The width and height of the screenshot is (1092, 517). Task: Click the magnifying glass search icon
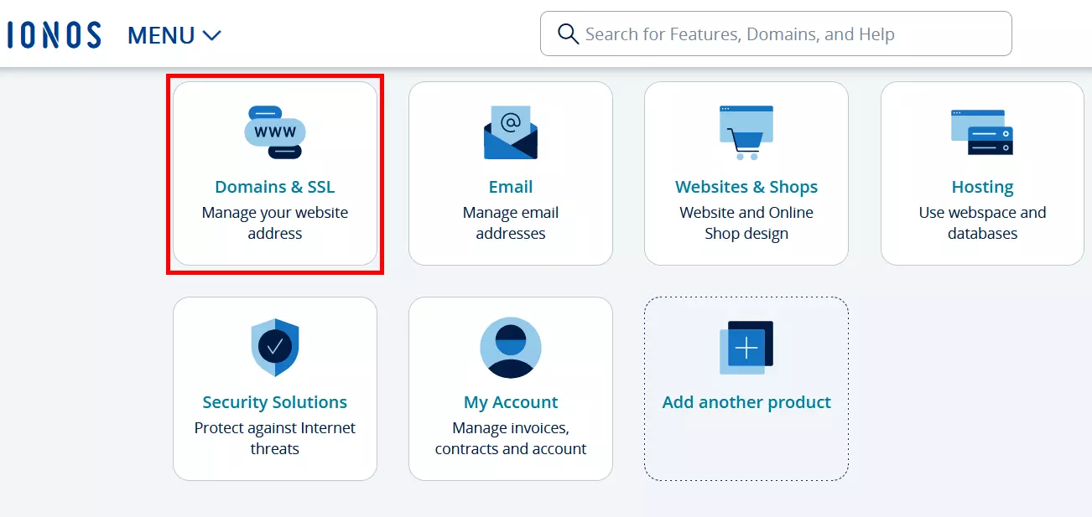click(568, 34)
